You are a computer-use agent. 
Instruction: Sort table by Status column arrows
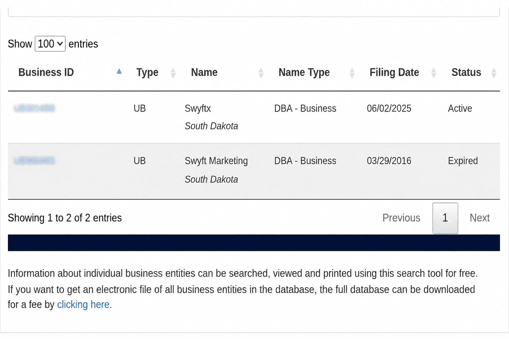(494, 73)
